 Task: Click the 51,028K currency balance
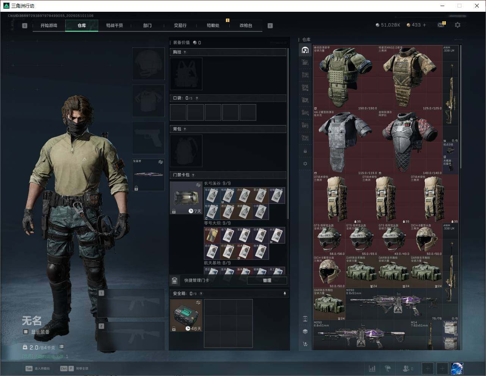(x=388, y=25)
